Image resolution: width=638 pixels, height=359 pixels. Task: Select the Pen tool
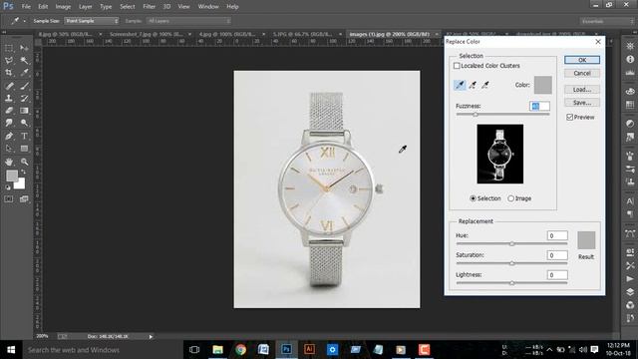click(x=9, y=136)
